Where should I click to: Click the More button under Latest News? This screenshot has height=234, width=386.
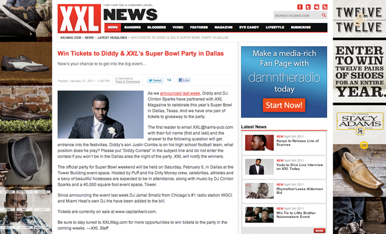(x=319, y=231)
